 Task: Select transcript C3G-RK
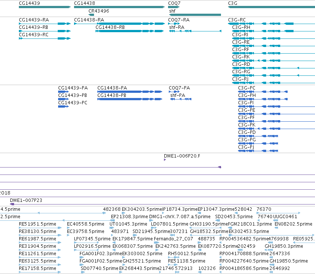(x=241, y=57)
